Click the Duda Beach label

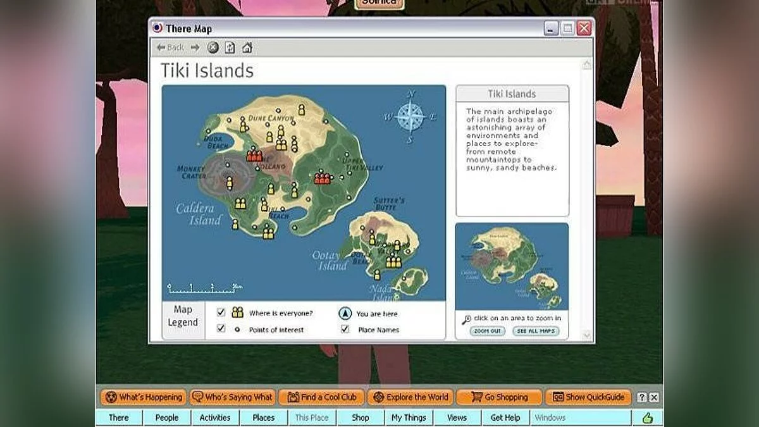tap(217, 142)
